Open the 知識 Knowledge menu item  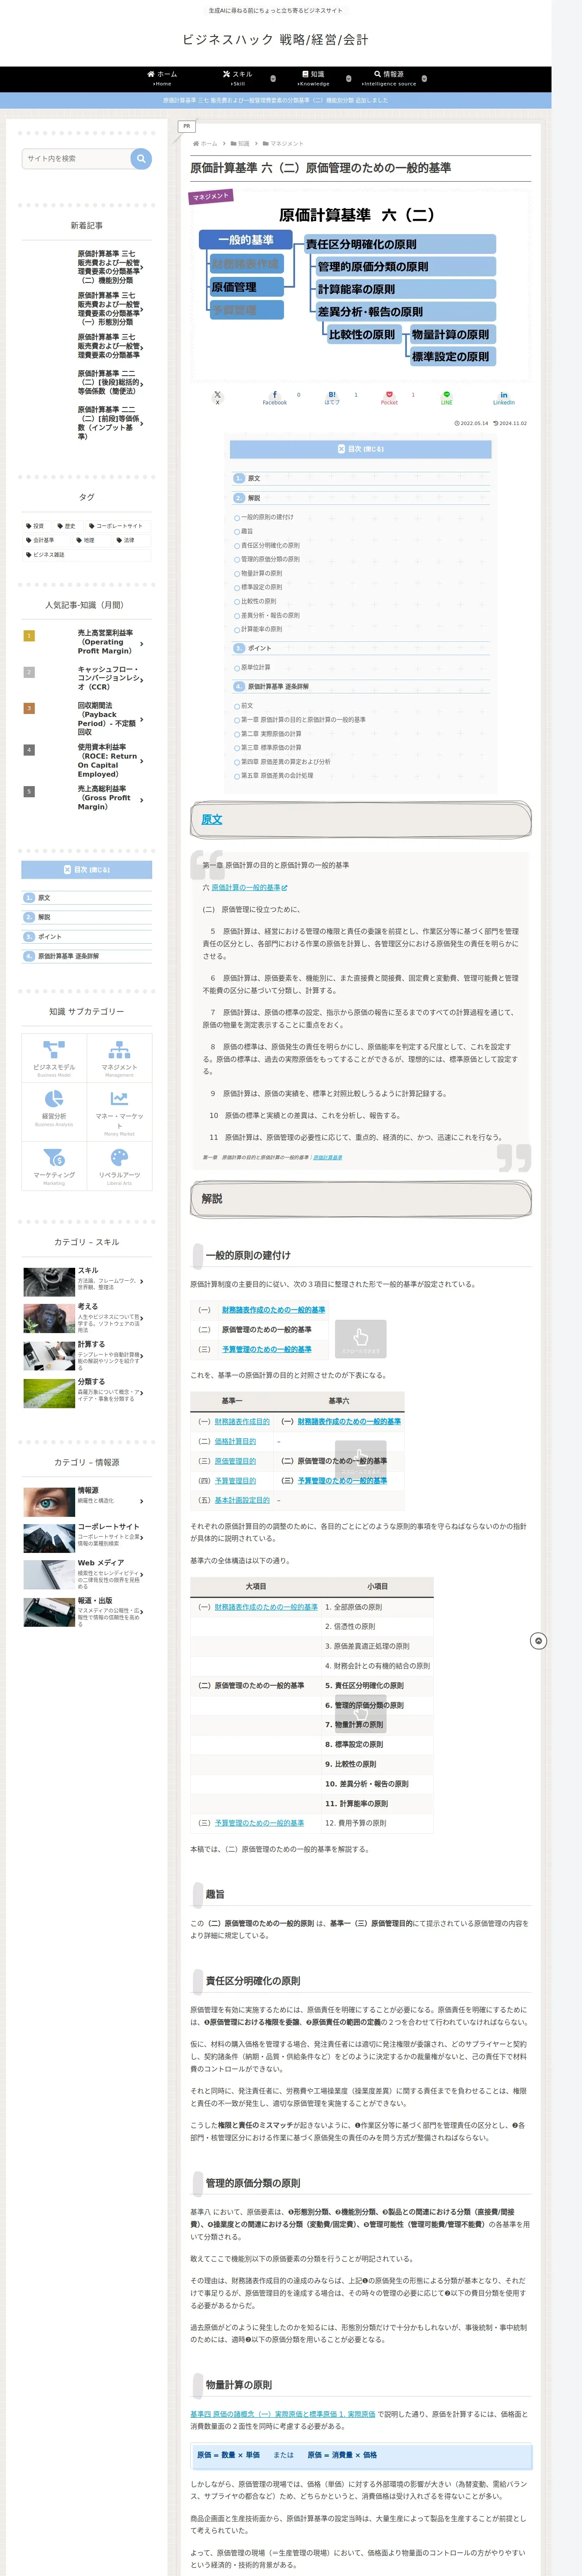[x=313, y=78]
